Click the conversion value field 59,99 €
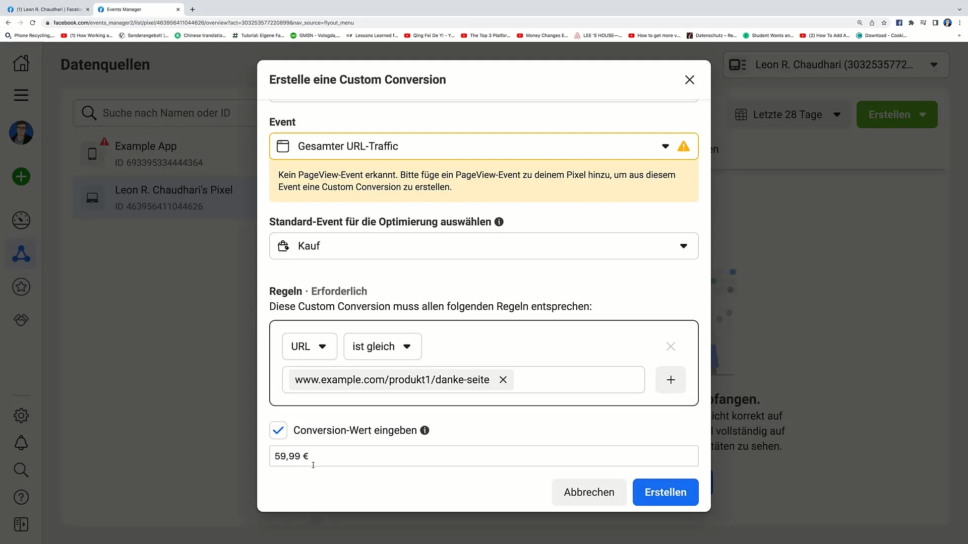Image resolution: width=968 pixels, height=544 pixels. [484, 456]
